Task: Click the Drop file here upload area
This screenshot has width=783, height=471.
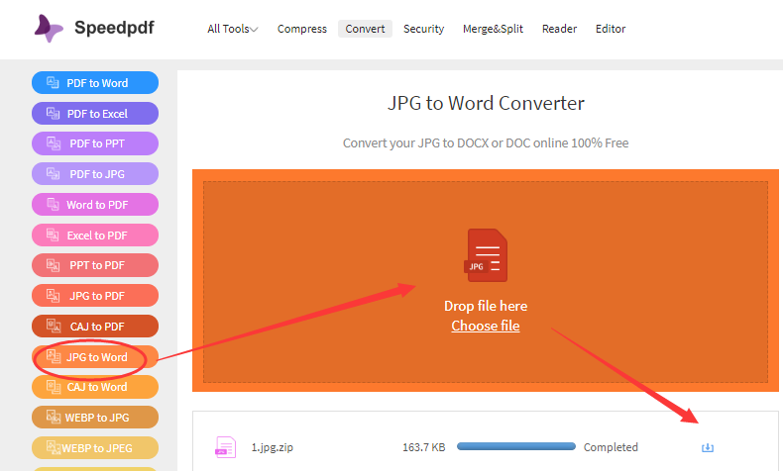Action: (486, 282)
